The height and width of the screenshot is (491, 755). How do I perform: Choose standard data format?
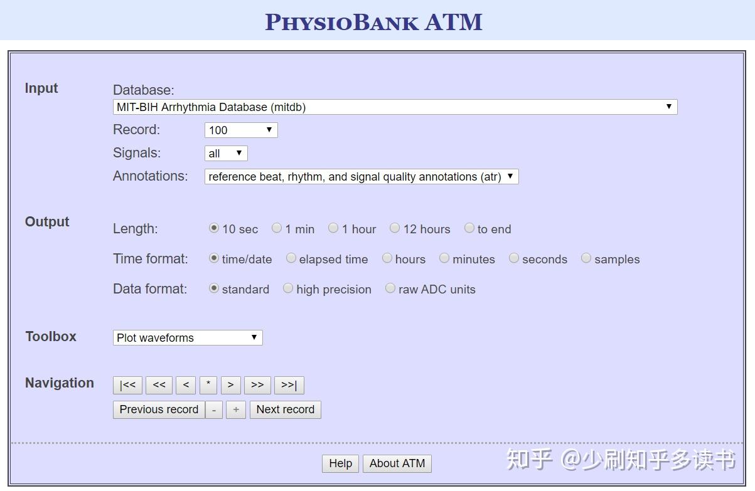(x=214, y=288)
